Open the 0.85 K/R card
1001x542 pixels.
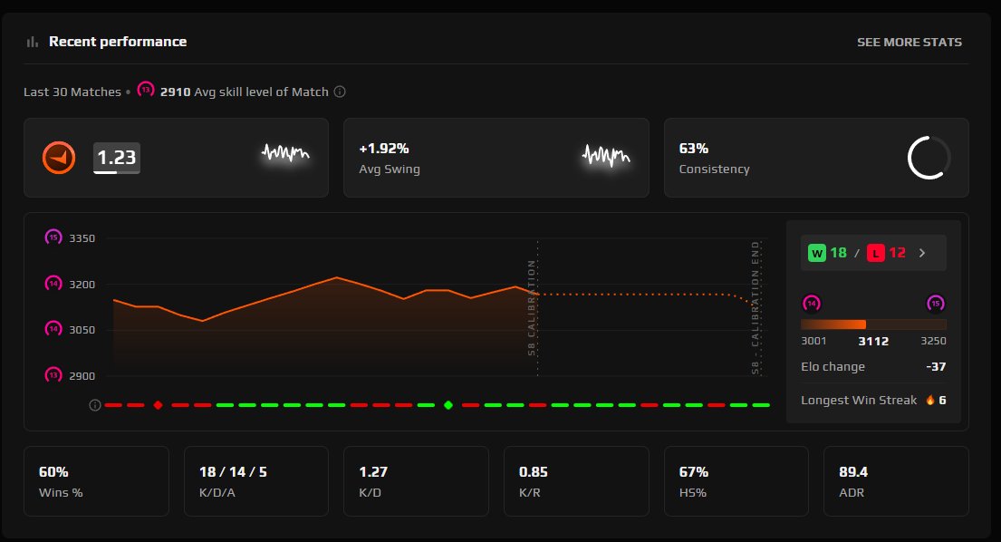[576, 480]
